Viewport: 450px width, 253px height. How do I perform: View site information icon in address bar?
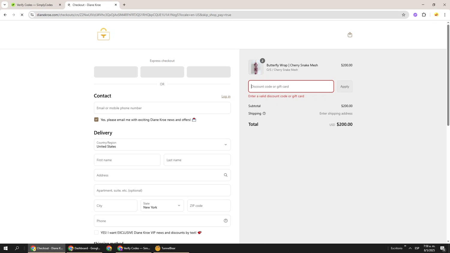[x=32, y=15]
